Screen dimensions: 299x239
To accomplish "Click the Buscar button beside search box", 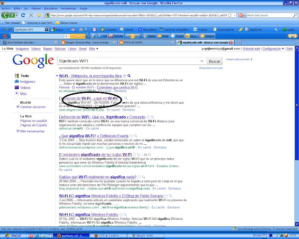I will (x=214, y=61).
